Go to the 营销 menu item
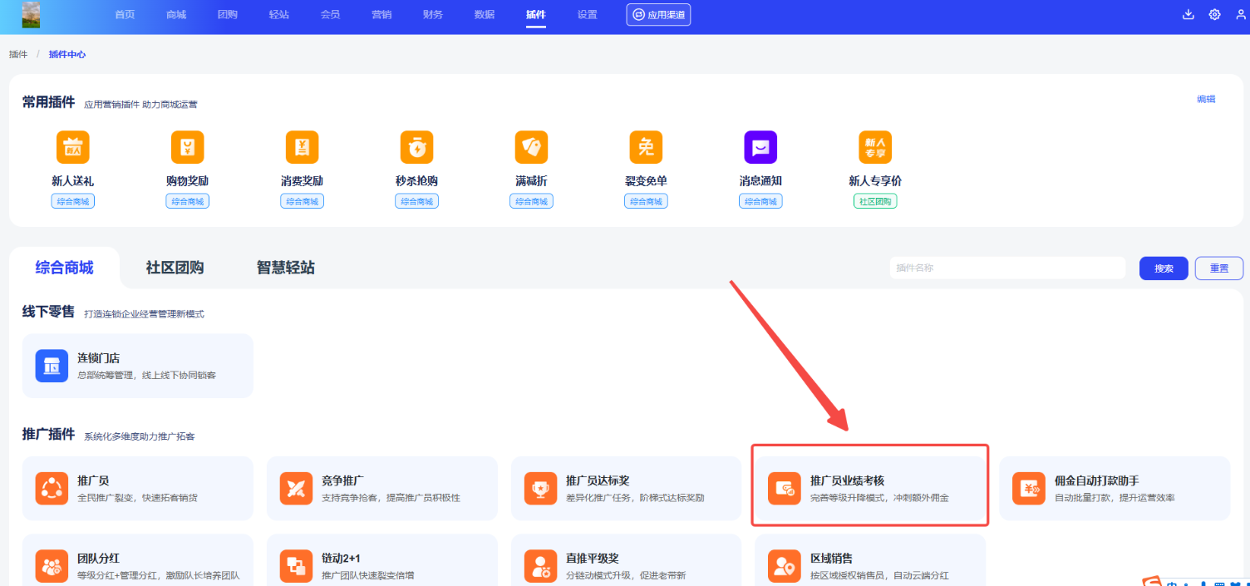The image size is (1250, 586). click(x=381, y=14)
